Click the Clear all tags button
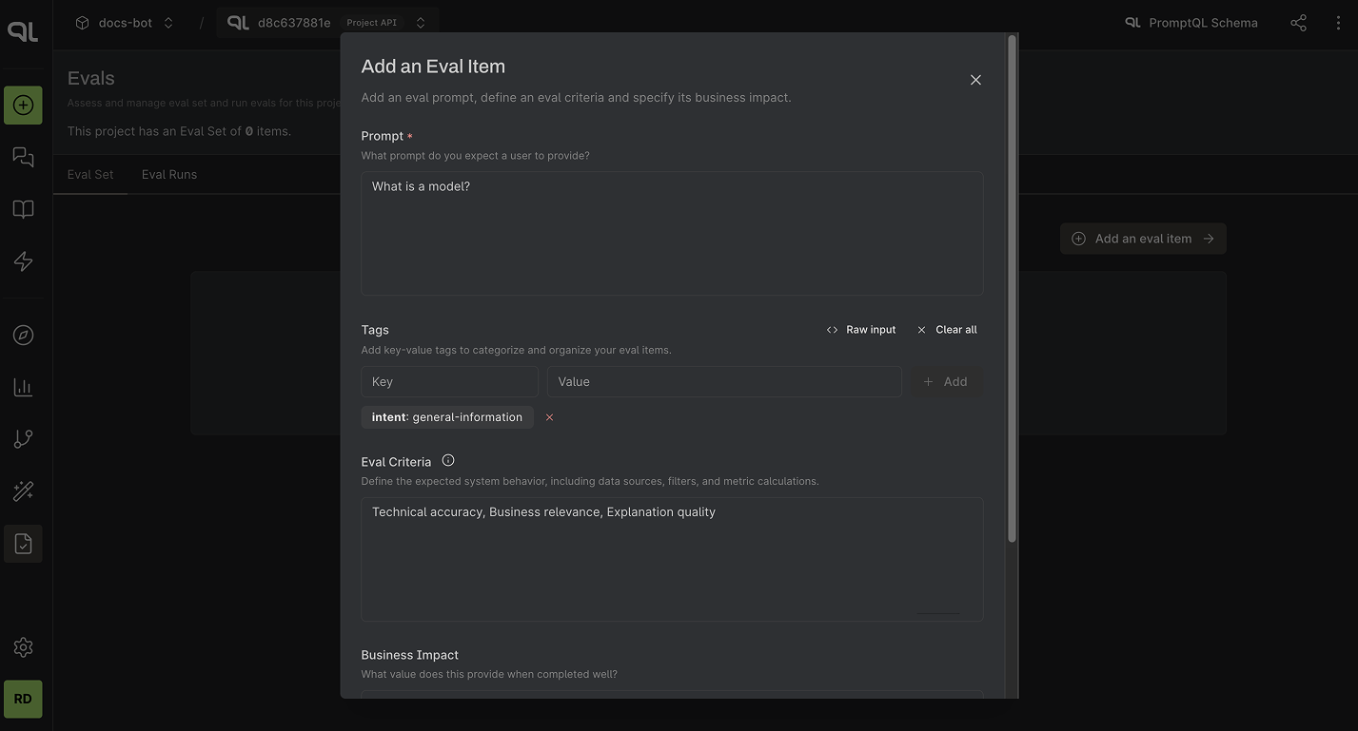1358x731 pixels. point(947,330)
